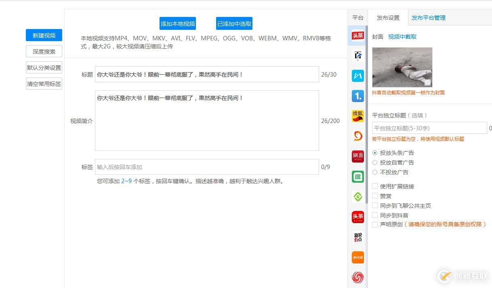The width and height of the screenshot is (492, 288).
Task: Check 同步到抖音 option
Action: [375, 215]
